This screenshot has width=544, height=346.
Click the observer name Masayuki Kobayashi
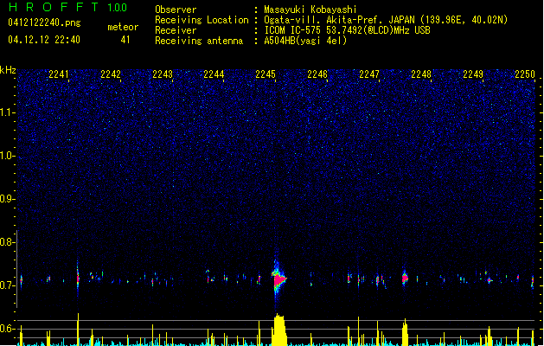(310, 10)
